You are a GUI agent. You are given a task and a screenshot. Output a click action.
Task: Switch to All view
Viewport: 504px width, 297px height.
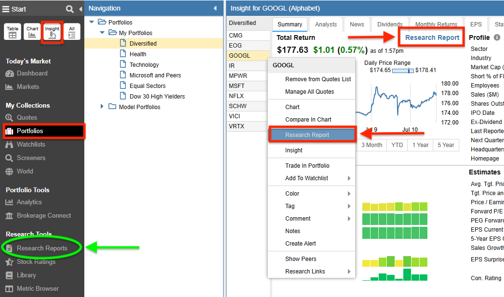(x=72, y=31)
